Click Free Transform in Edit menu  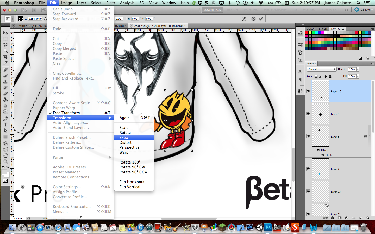click(81, 113)
